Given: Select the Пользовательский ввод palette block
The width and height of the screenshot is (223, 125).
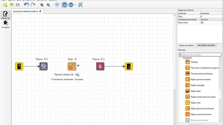Looking at the screenshot, I should pos(199,74).
